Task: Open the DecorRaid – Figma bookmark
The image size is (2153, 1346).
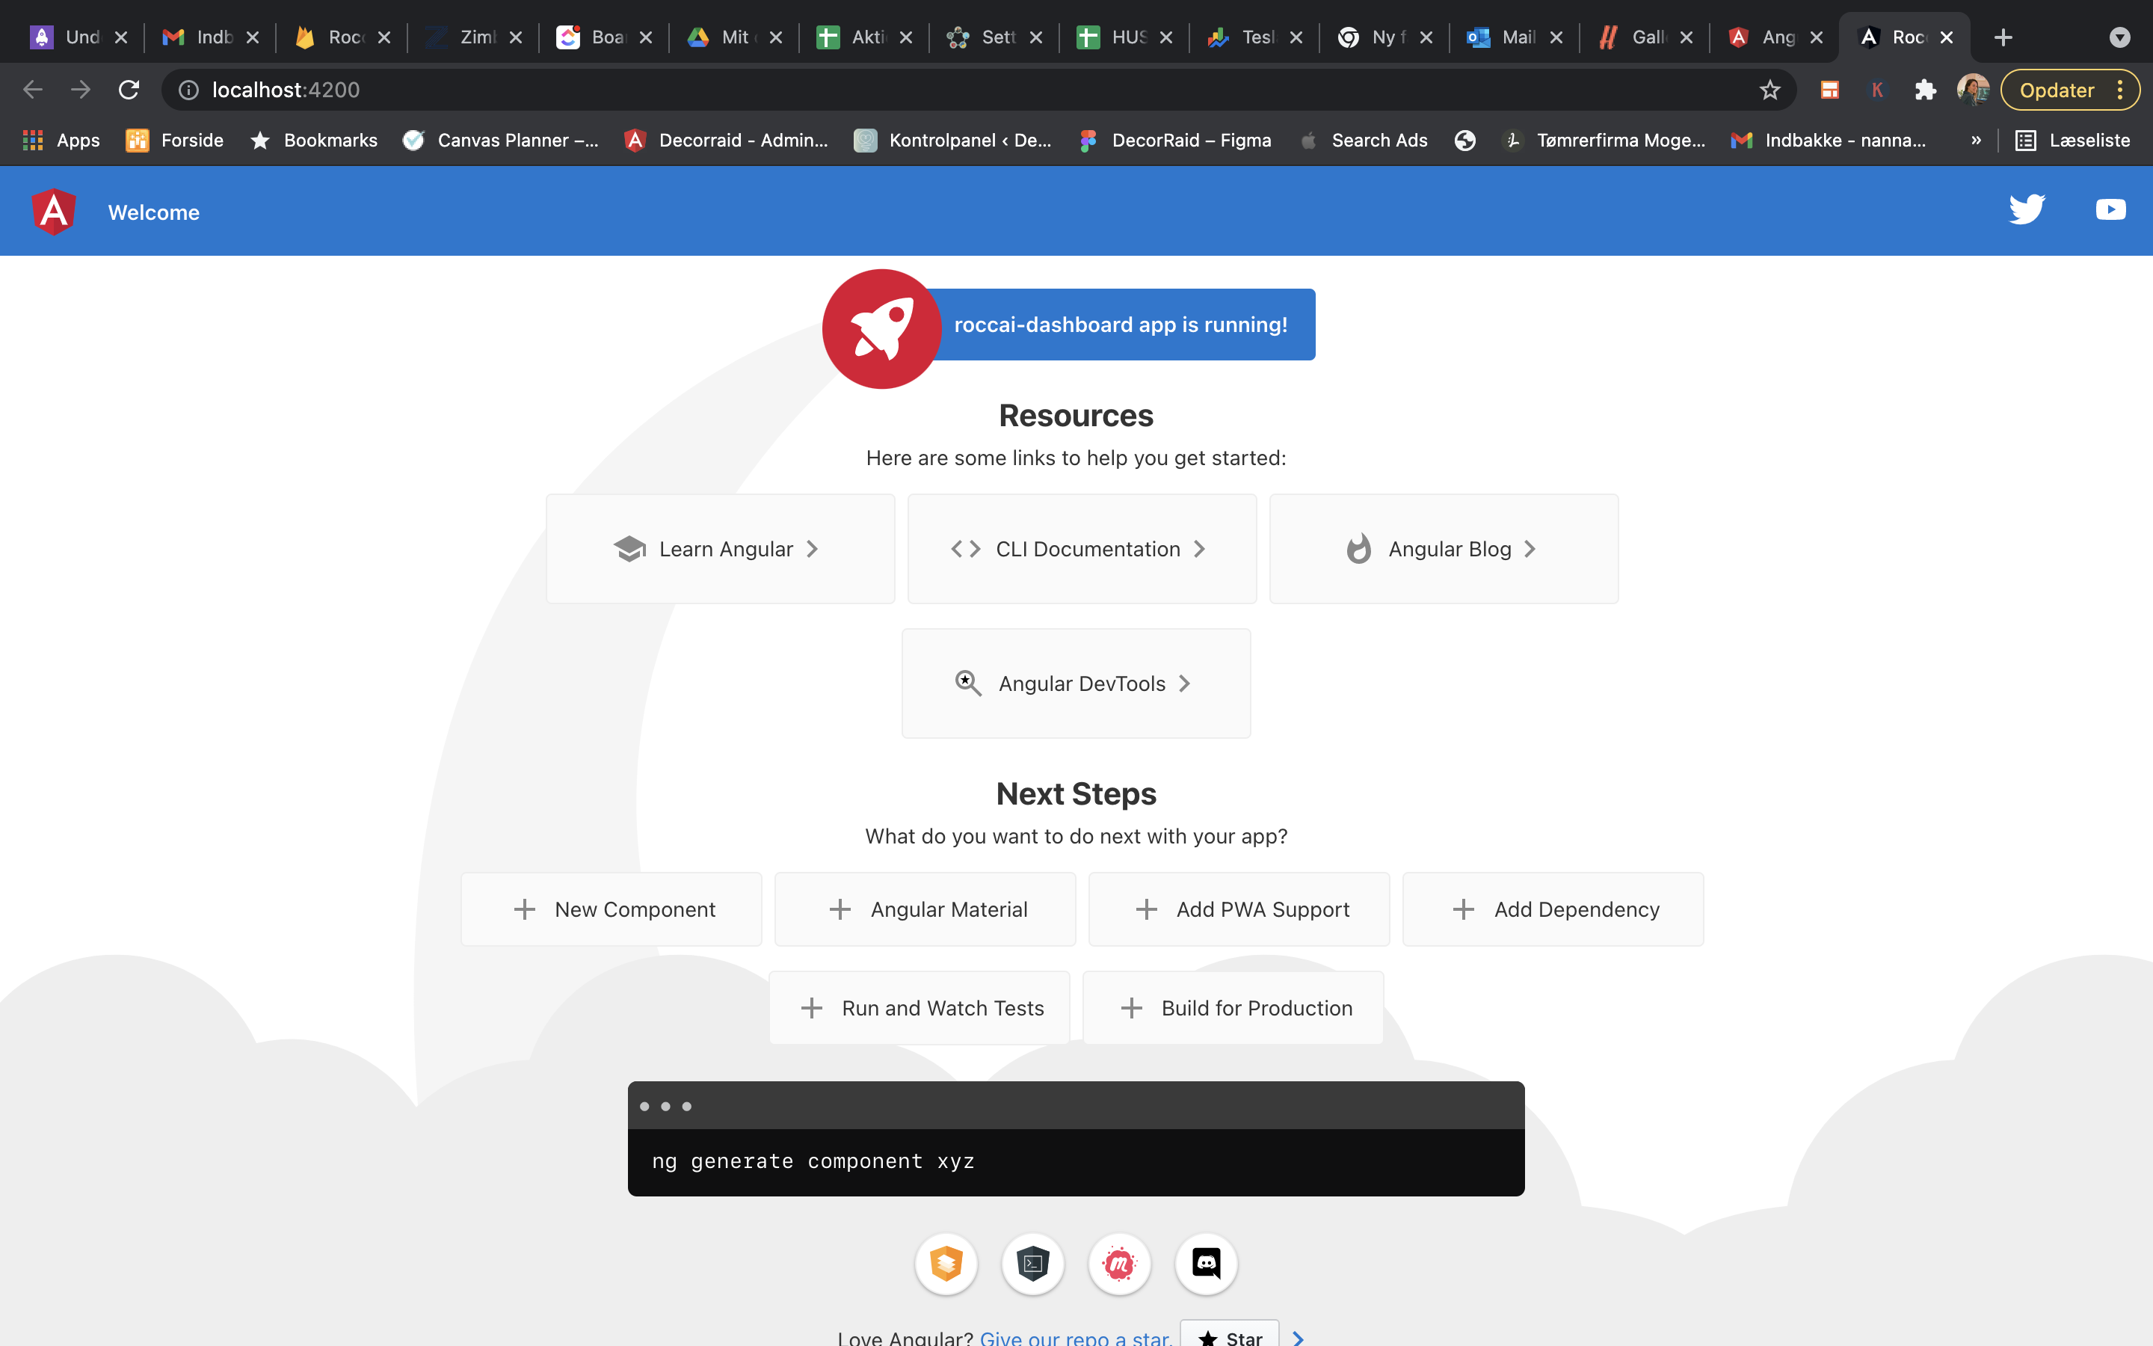Action: (x=1174, y=140)
